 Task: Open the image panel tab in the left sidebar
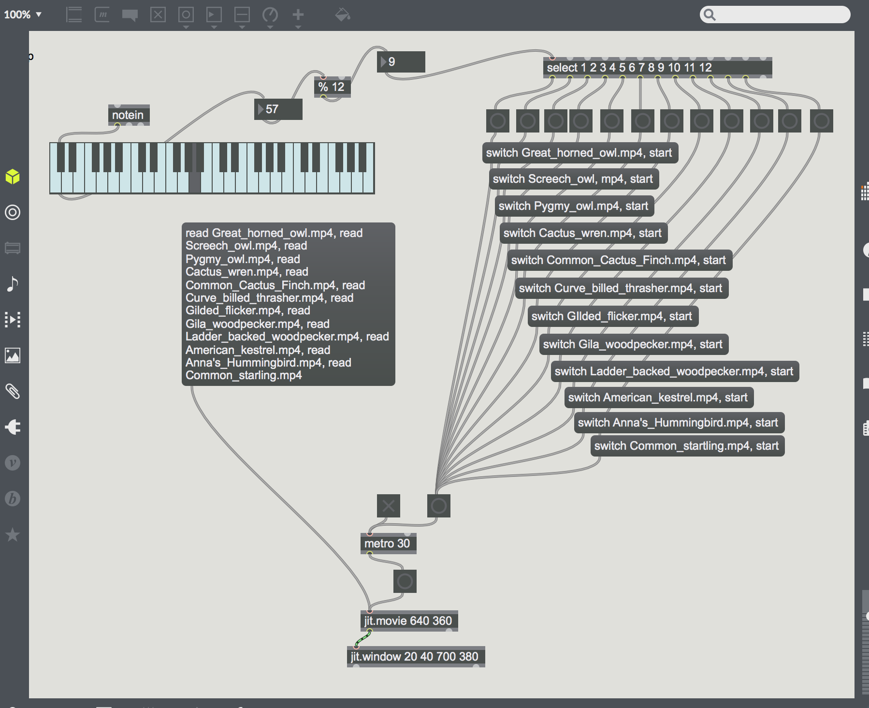click(x=13, y=356)
